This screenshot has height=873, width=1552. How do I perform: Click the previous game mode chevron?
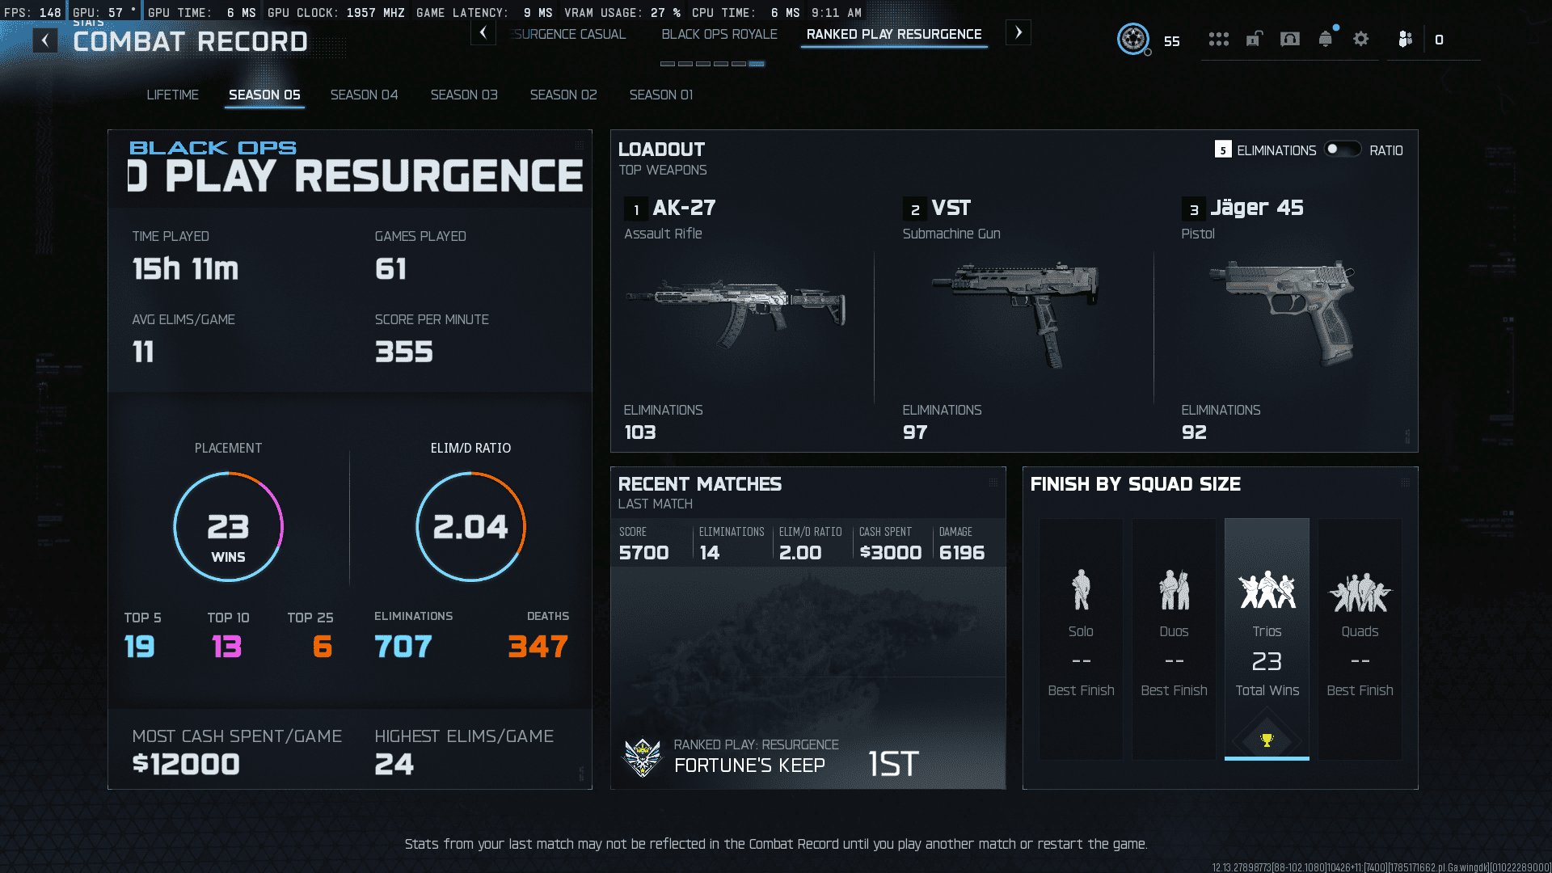tap(483, 33)
